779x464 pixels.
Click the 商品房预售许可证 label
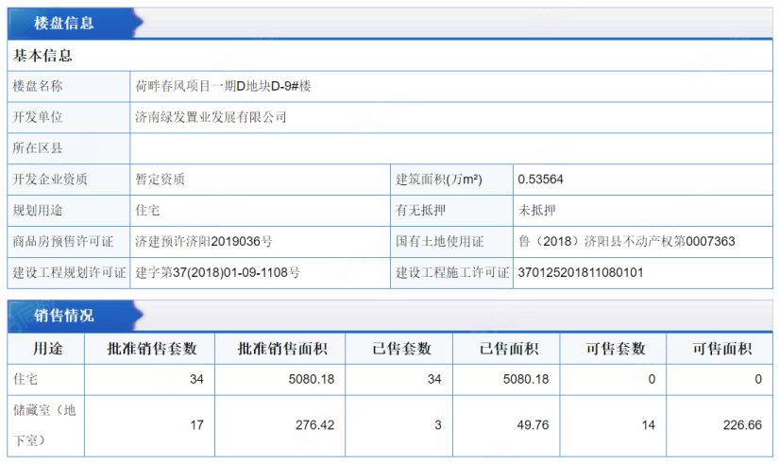[63, 242]
